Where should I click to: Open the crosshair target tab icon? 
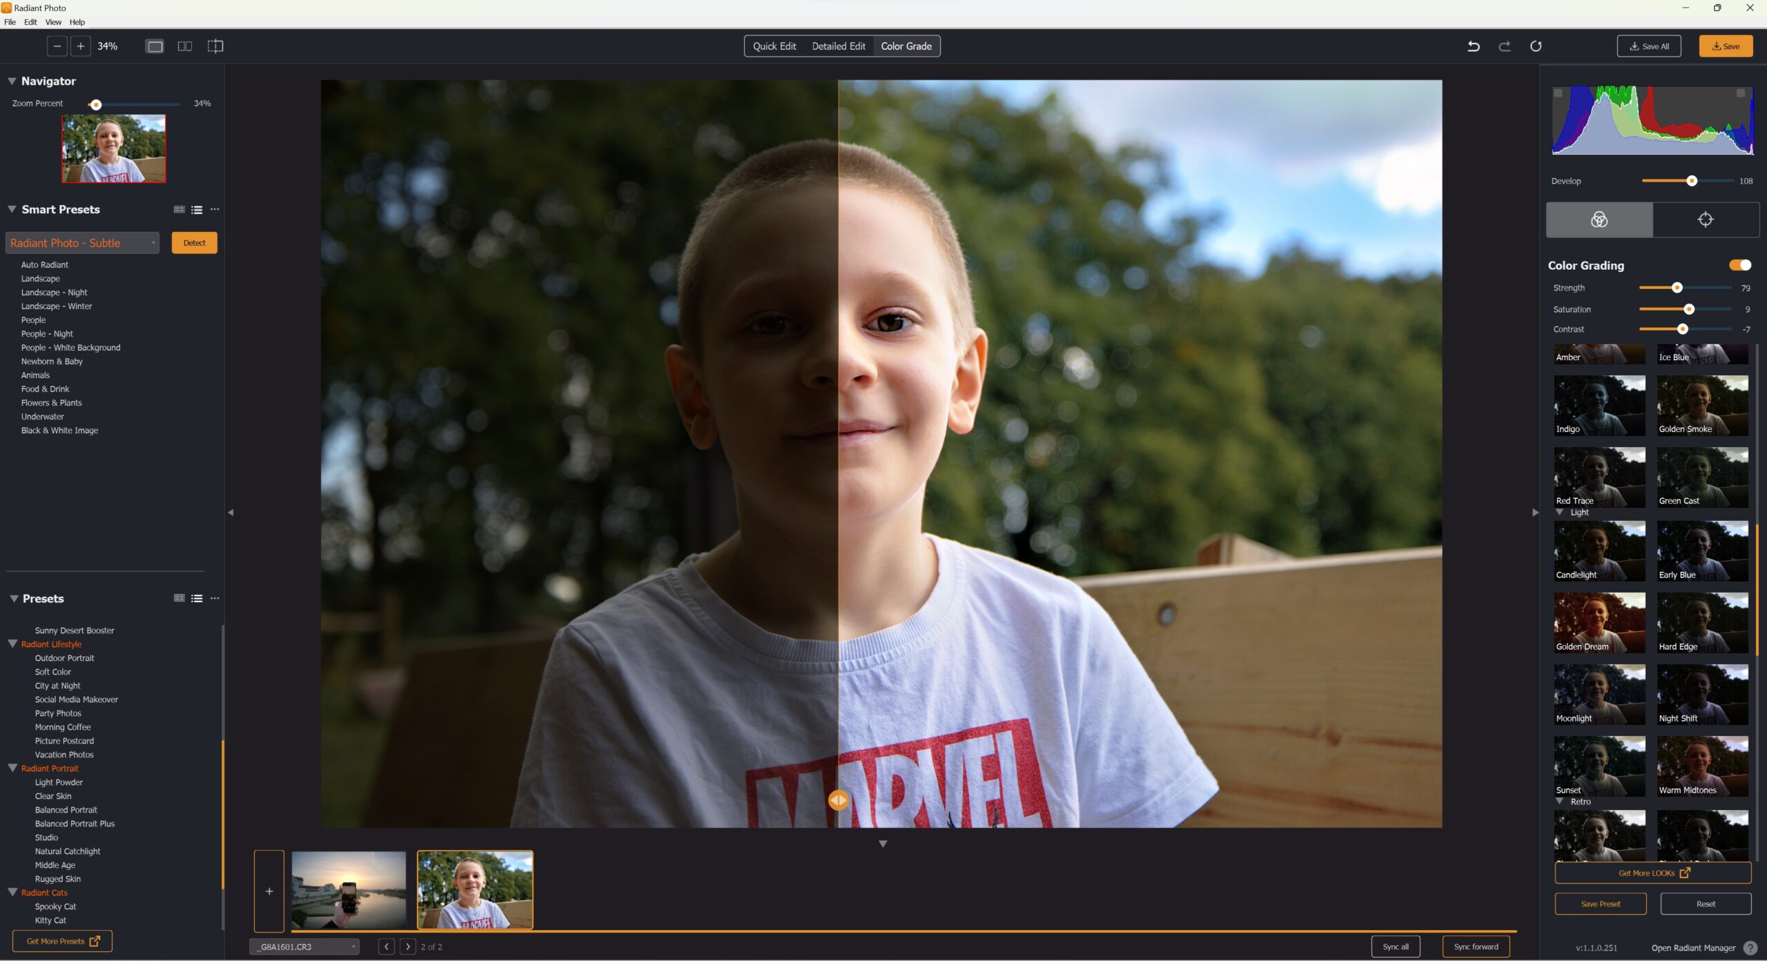coord(1706,219)
